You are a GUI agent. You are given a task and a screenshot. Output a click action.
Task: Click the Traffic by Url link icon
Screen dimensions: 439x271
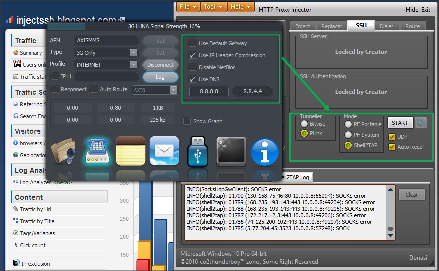click(16, 209)
